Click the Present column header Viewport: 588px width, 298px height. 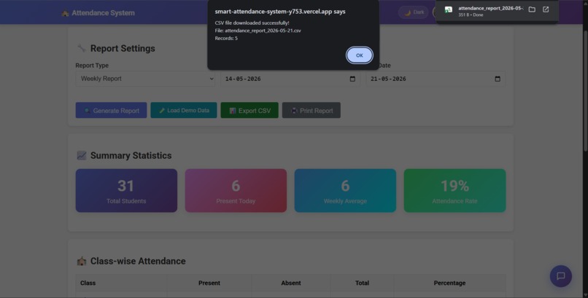(209, 283)
